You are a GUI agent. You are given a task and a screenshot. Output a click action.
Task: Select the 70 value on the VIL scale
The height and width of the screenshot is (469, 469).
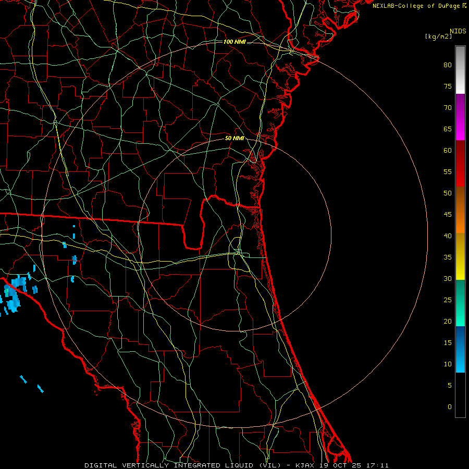[448, 108]
